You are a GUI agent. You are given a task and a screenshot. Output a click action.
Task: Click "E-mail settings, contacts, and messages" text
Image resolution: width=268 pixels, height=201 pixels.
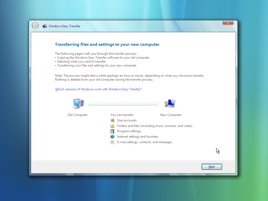click(x=144, y=142)
